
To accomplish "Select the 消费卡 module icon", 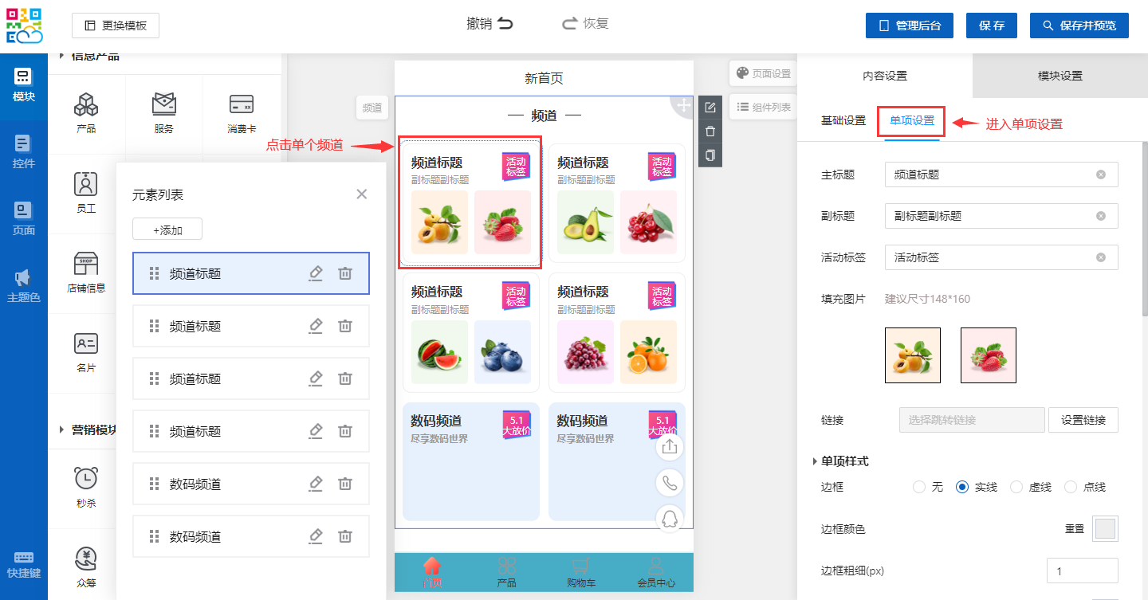I will [241, 104].
